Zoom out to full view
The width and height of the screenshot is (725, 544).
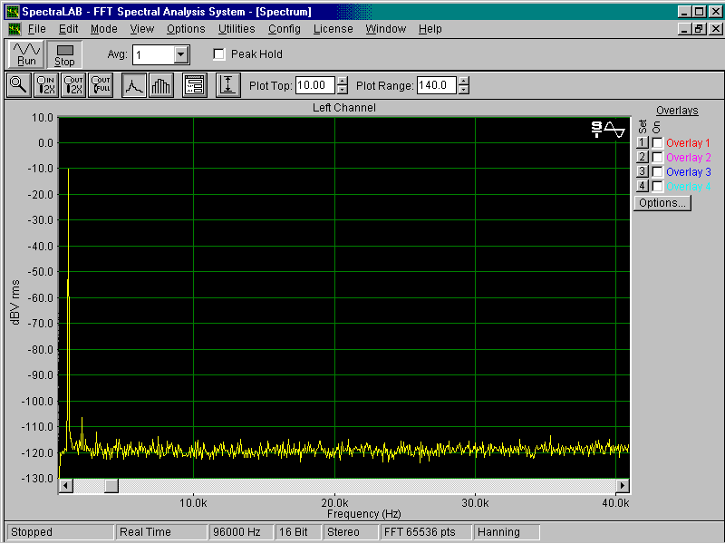(101, 85)
